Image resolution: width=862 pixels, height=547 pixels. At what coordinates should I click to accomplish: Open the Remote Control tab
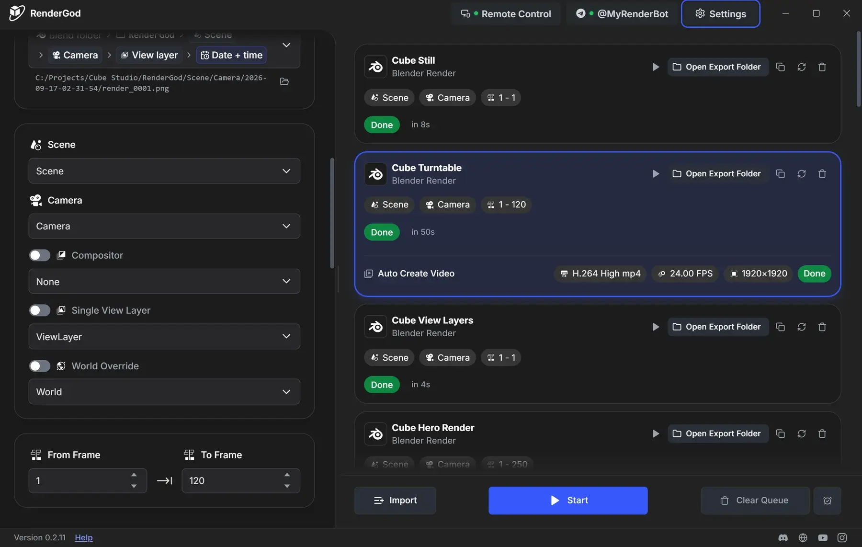tap(506, 14)
